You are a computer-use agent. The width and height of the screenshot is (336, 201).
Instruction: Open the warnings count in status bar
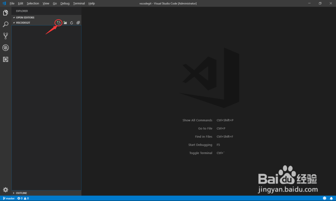pos(26,198)
